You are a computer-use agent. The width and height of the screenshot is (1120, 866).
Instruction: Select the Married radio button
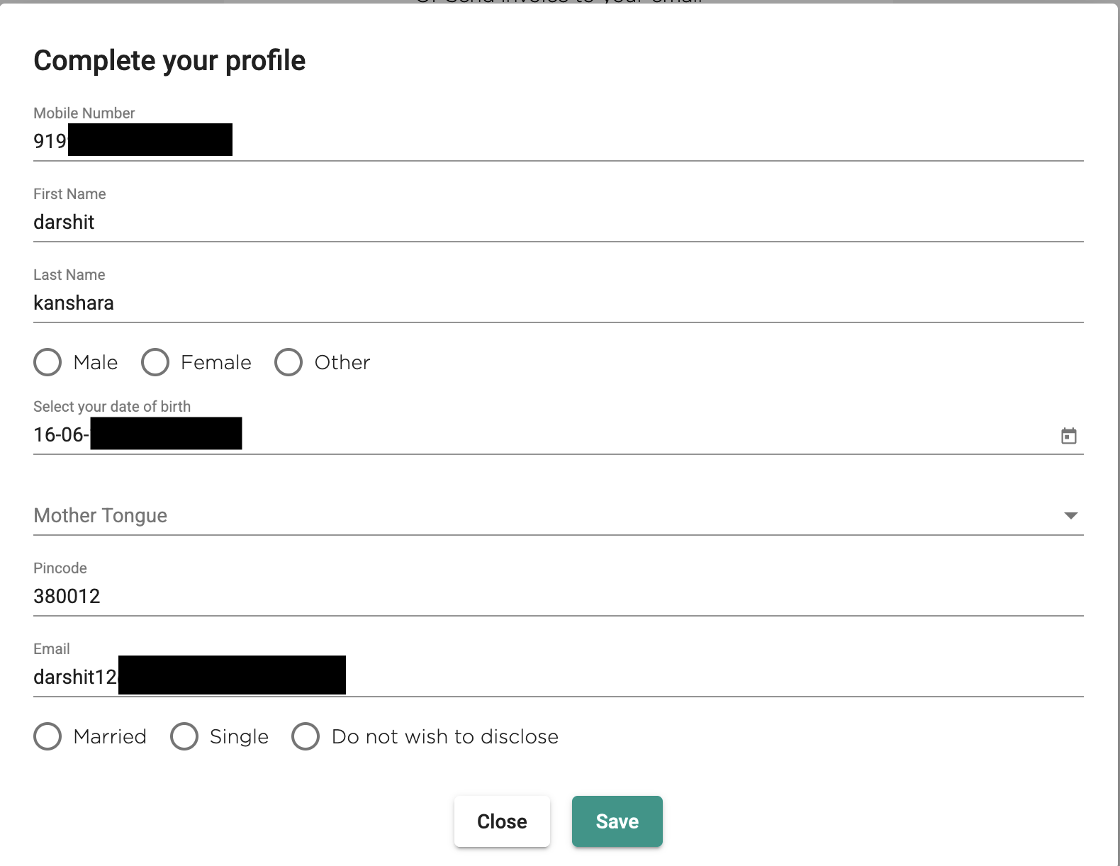point(47,736)
